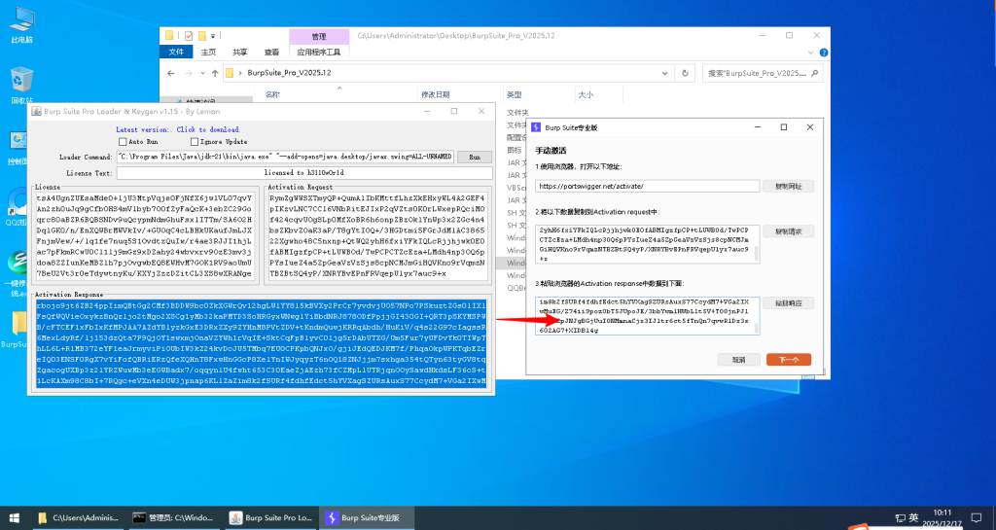This screenshot has height=530, width=996.
Task: Open the Windows Start menu
Action: coord(14,518)
